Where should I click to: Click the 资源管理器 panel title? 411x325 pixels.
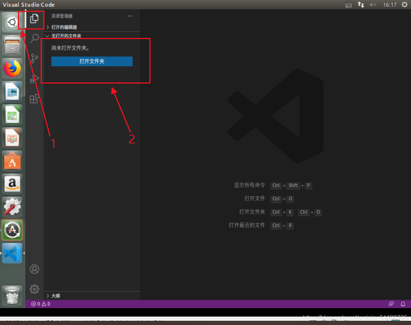point(62,16)
